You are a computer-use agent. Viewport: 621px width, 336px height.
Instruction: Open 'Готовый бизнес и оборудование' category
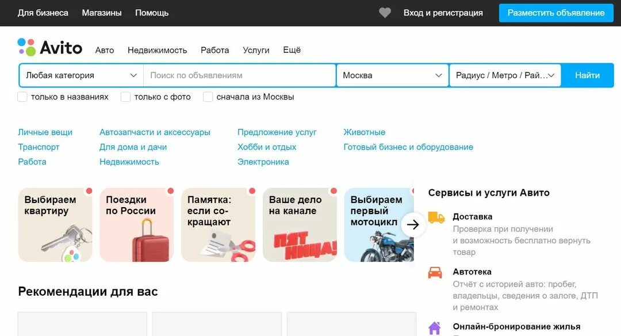click(408, 147)
